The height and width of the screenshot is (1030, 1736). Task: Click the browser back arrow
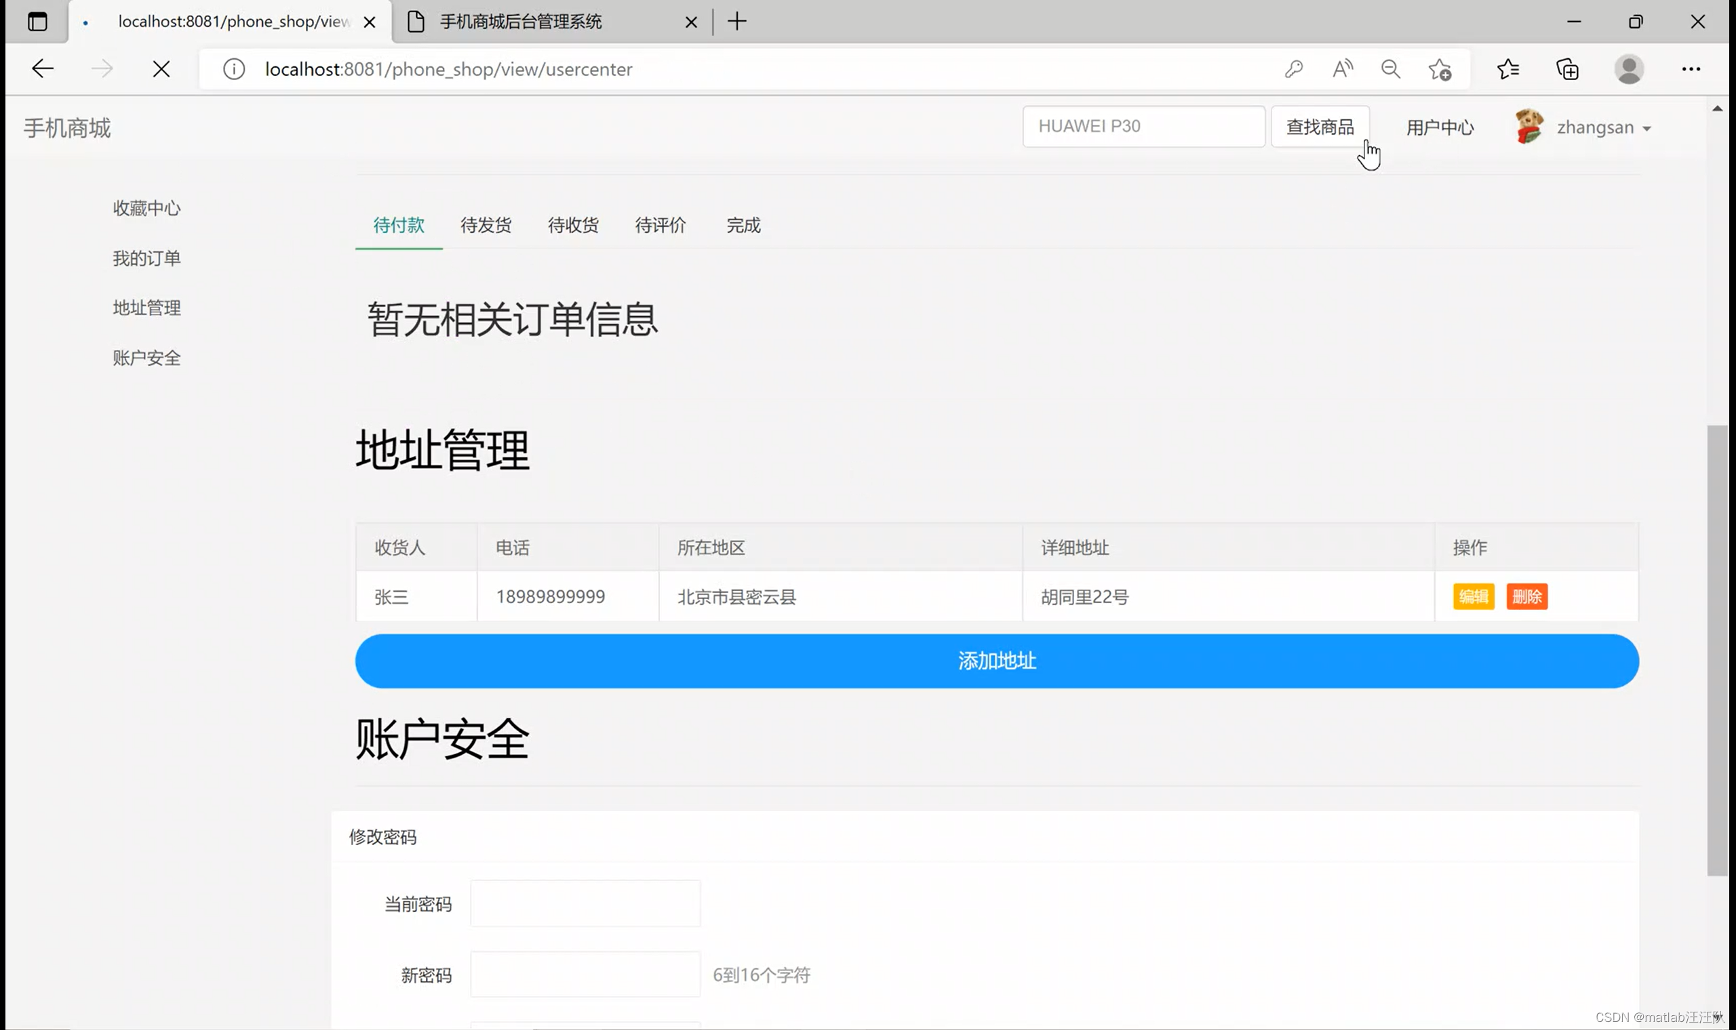tap(43, 68)
